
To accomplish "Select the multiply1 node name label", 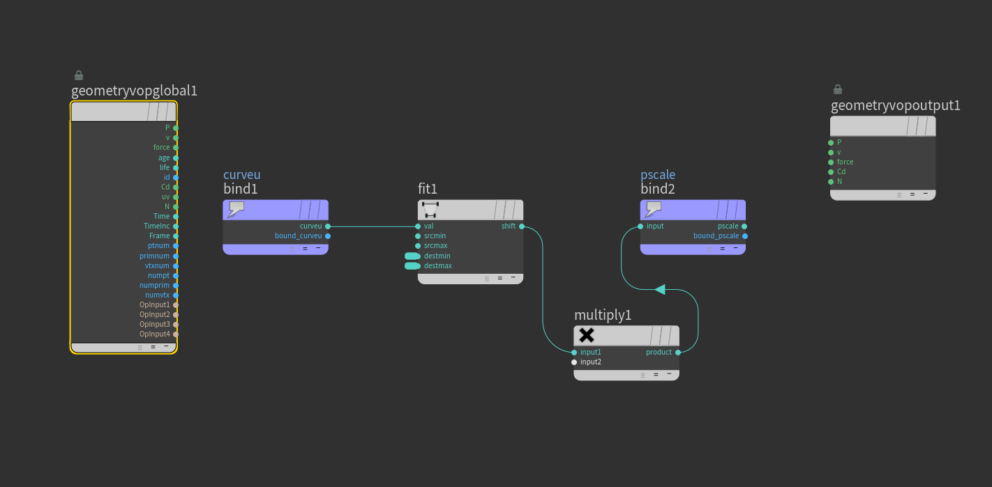I will (x=603, y=315).
